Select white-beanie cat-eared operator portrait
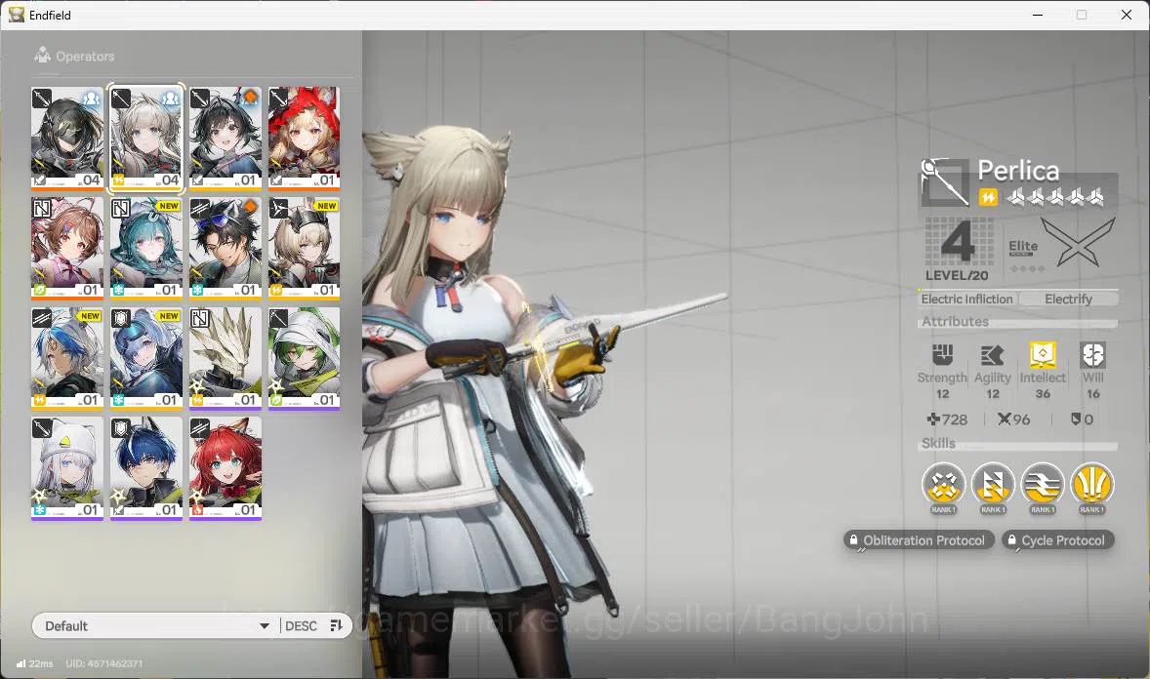1150x679 pixels. (x=66, y=468)
